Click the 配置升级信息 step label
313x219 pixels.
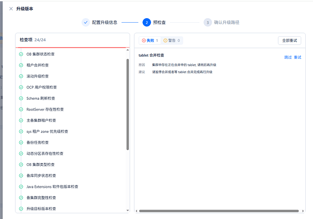[105, 22]
